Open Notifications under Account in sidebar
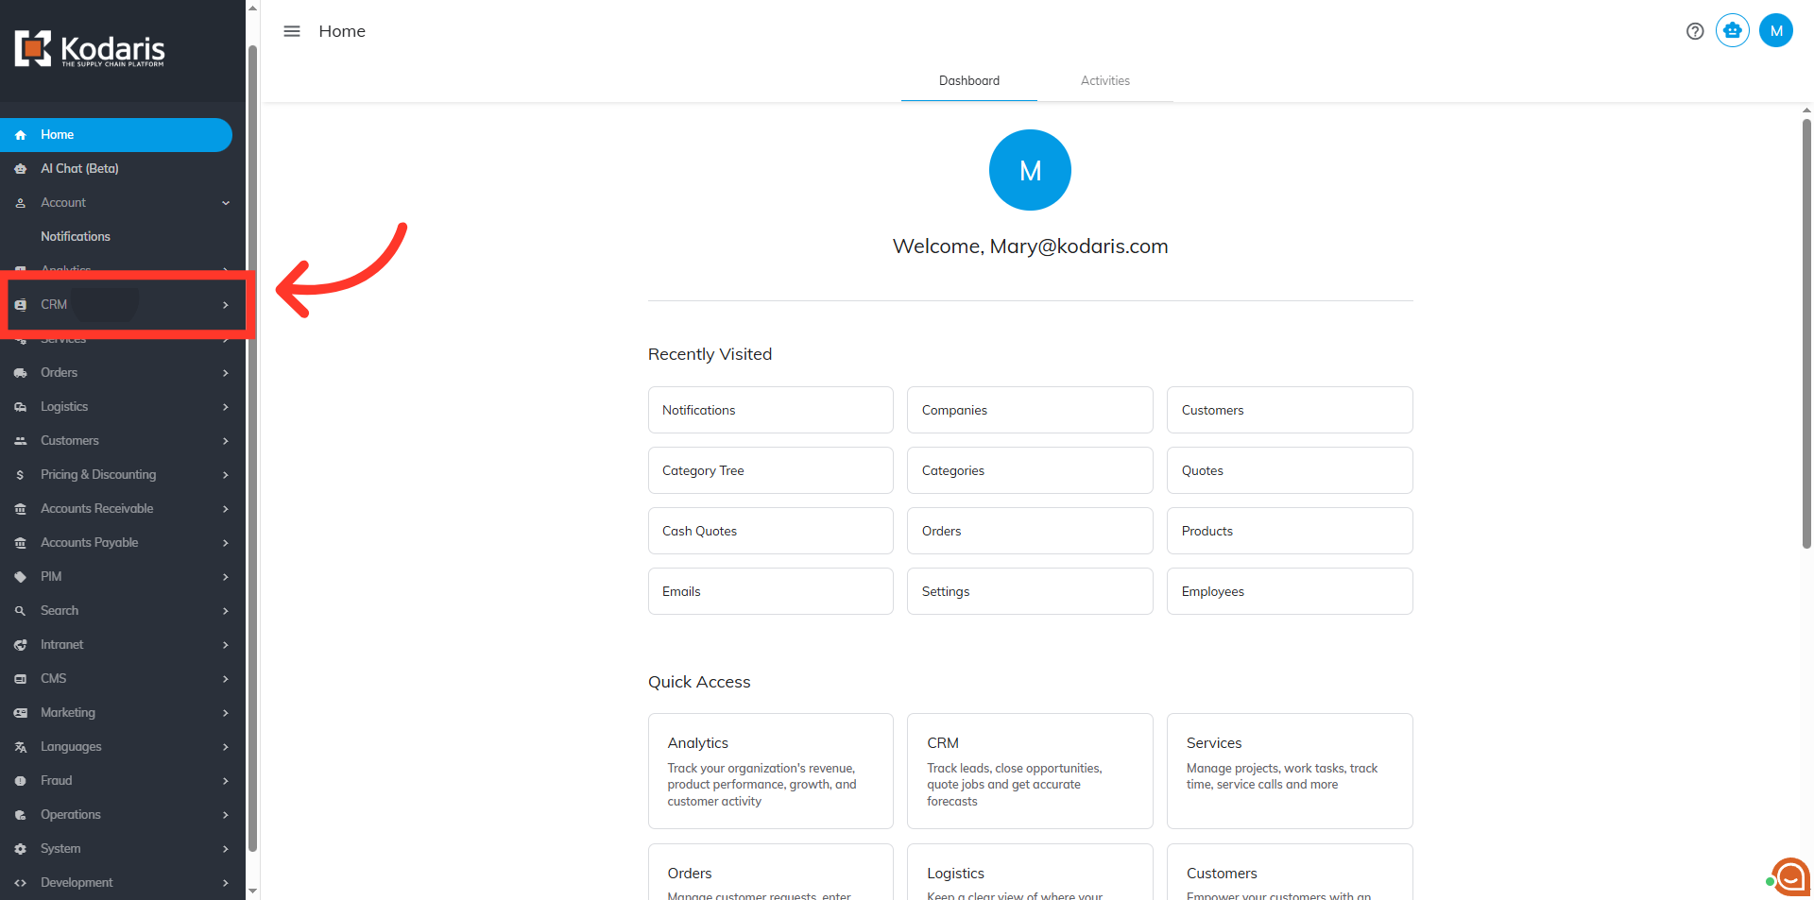The height and width of the screenshot is (900, 1814). tap(116, 237)
